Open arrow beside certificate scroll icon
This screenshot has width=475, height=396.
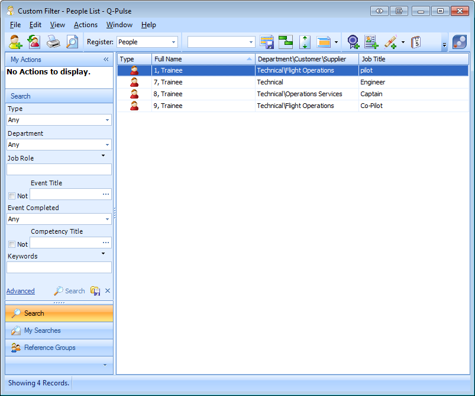click(x=403, y=42)
